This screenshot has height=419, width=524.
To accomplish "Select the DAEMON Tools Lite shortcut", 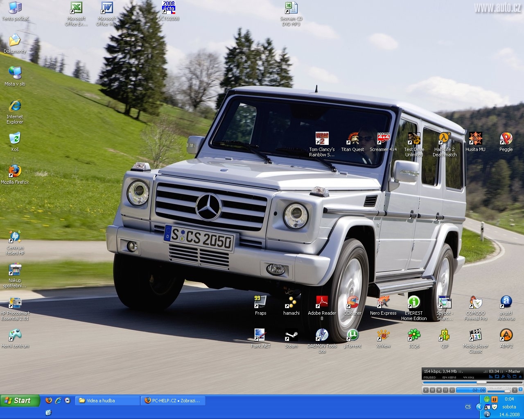I will tap(322, 341).
